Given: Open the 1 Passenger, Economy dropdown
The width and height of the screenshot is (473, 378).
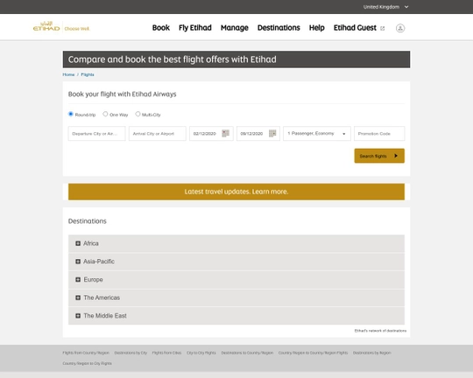Looking at the screenshot, I should coord(317,134).
